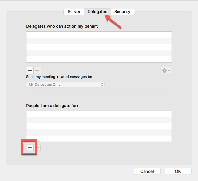Open the My Delegates Only dropdown
Screen dimensions: 198x181
(65, 85)
